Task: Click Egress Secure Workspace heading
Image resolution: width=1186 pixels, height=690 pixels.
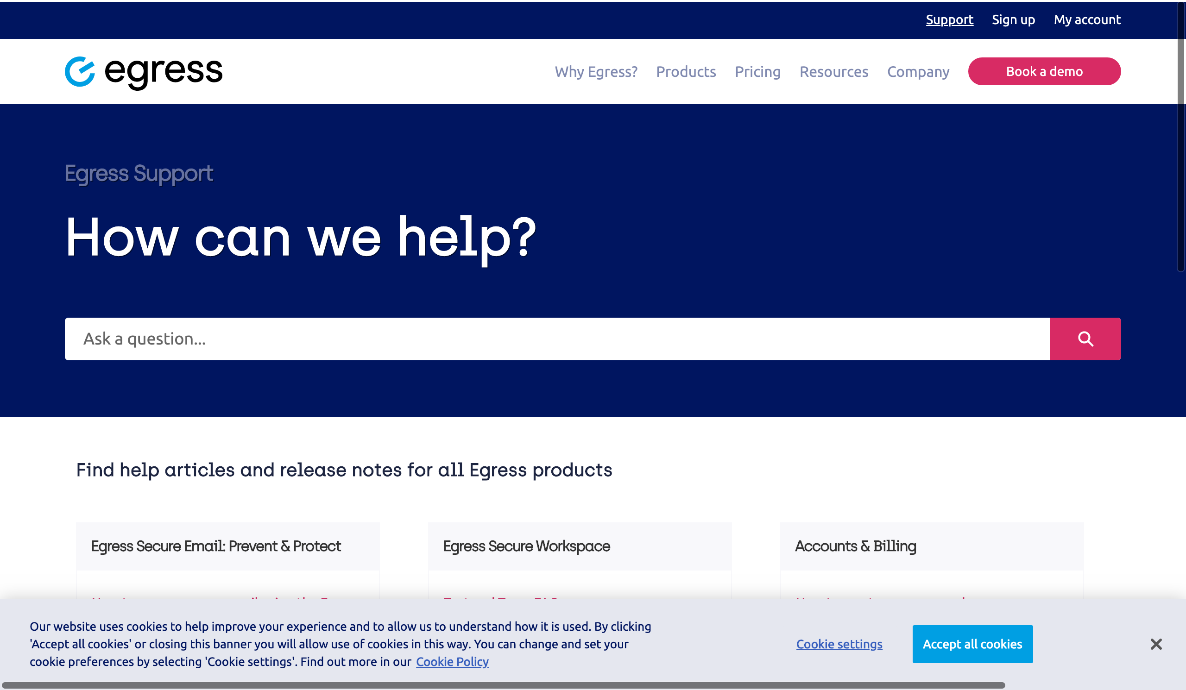Action: pyautogui.click(x=526, y=546)
